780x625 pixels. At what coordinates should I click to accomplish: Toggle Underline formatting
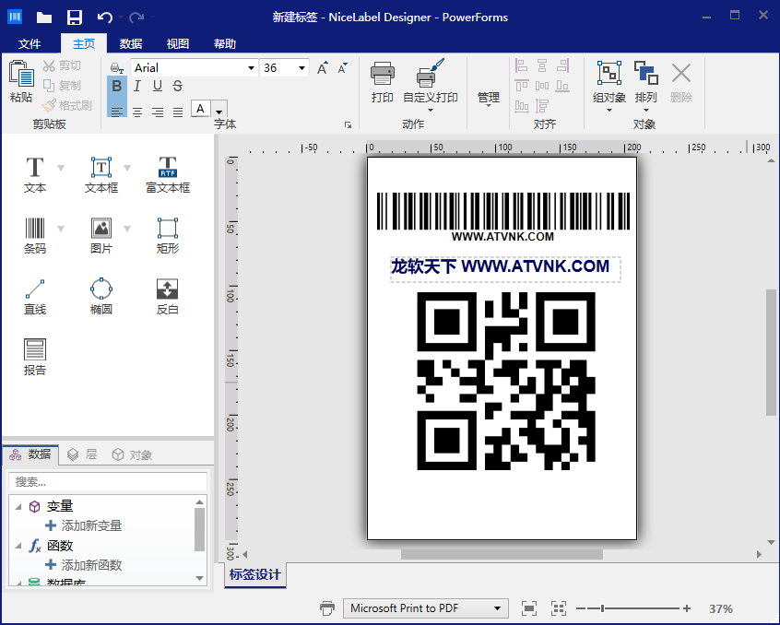point(157,87)
